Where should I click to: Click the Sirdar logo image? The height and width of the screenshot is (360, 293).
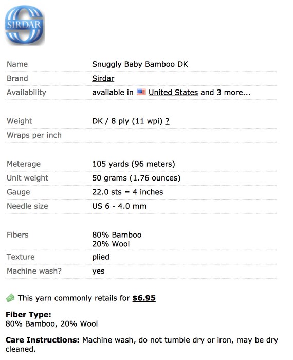point(25,25)
